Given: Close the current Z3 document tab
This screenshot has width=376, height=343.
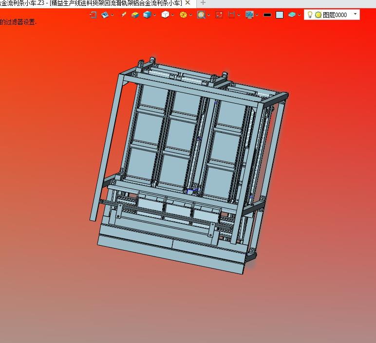Looking at the screenshot, I should 188,3.
